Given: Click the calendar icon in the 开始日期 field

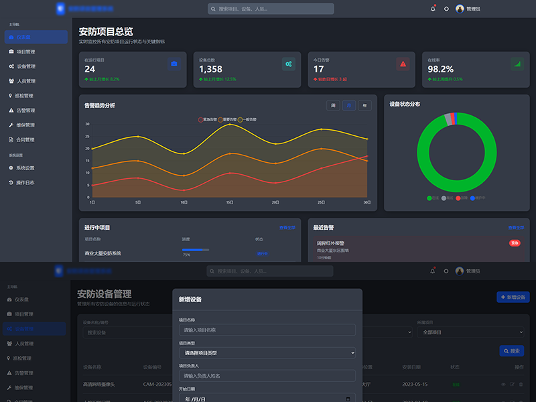Looking at the screenshot, I should tap(347, 399).
